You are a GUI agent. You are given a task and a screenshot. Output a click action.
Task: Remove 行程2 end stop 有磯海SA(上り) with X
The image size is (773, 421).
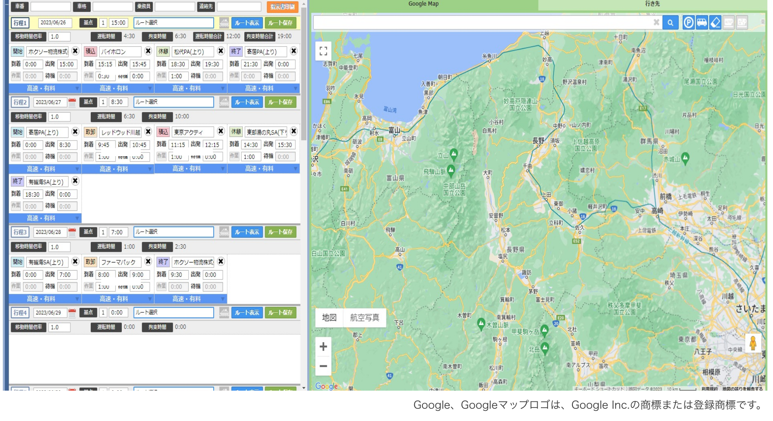click(75, 181)
